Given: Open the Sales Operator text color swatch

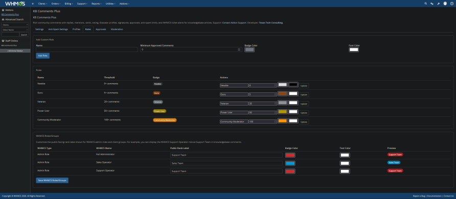Looking at the screenshot, I should click(x=345, y=163).
